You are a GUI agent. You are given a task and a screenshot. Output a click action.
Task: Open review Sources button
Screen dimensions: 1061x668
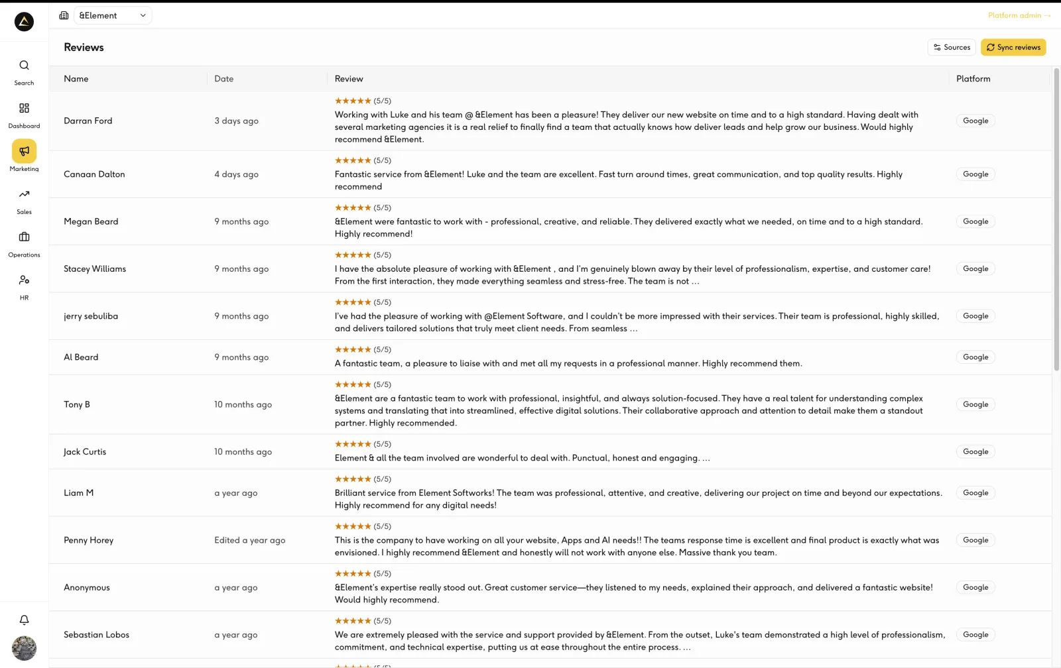point(952,47)
